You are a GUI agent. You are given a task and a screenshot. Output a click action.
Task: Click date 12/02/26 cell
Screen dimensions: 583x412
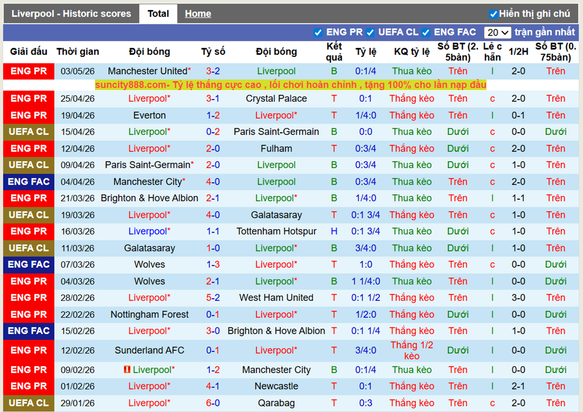point(78,350)
